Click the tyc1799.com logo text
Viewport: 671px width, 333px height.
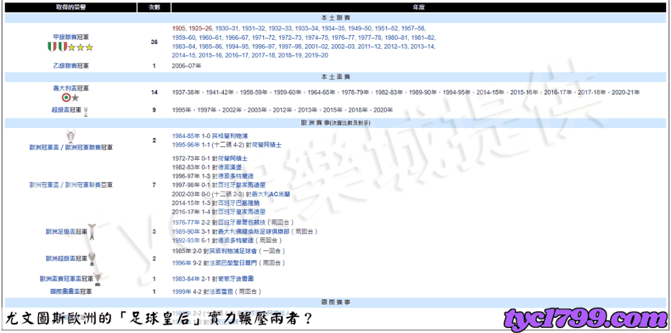(585, 320)
